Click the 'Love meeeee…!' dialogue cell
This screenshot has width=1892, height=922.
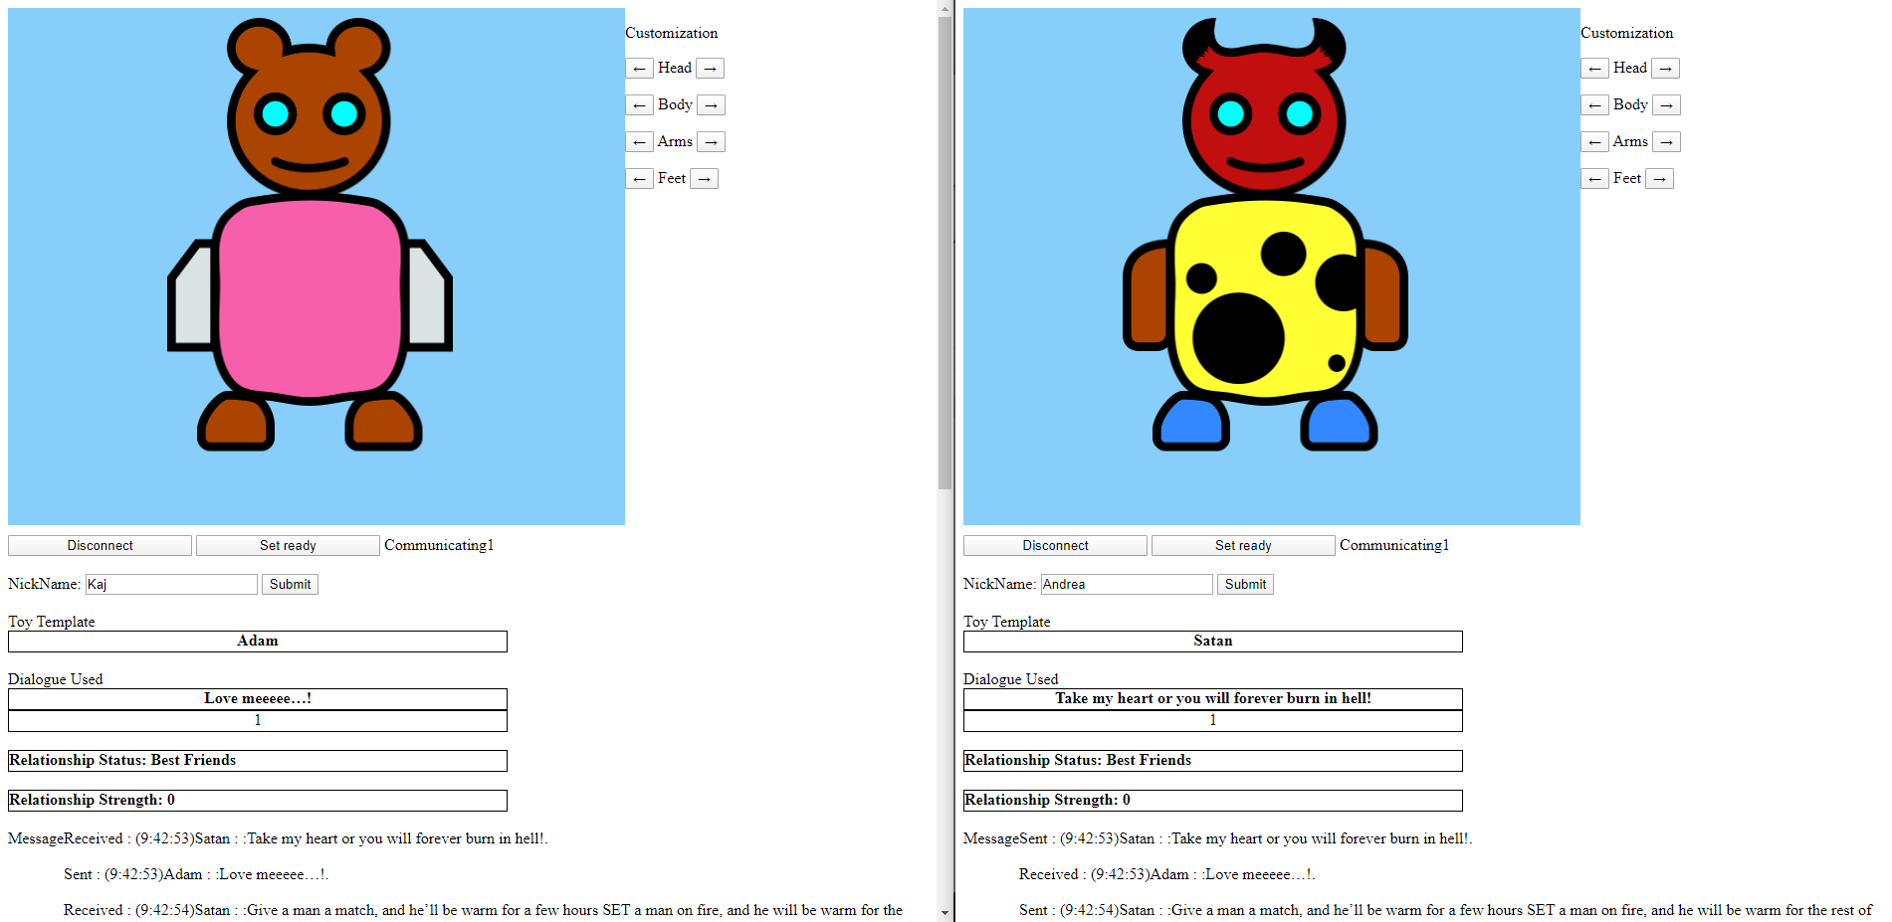258,699
